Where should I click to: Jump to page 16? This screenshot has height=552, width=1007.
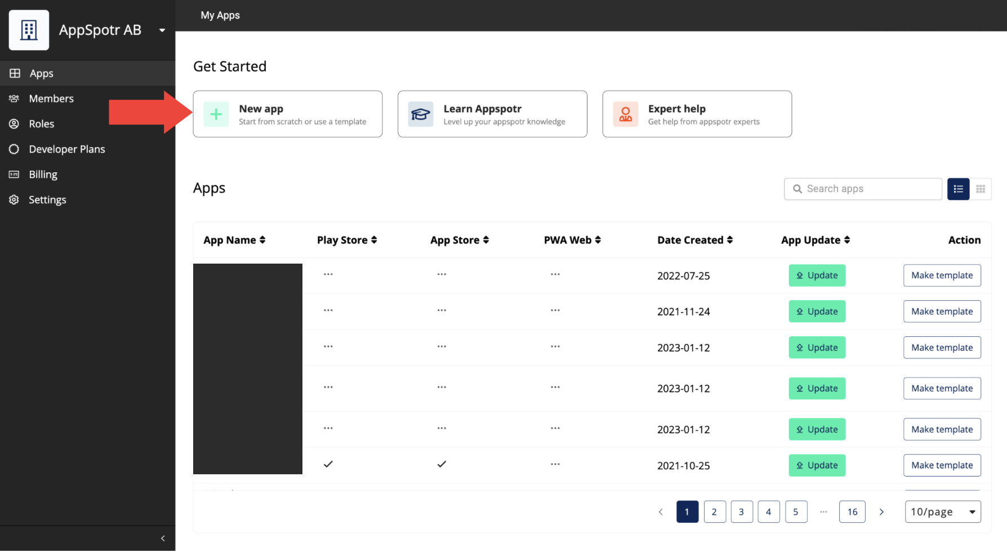(852, 512)
